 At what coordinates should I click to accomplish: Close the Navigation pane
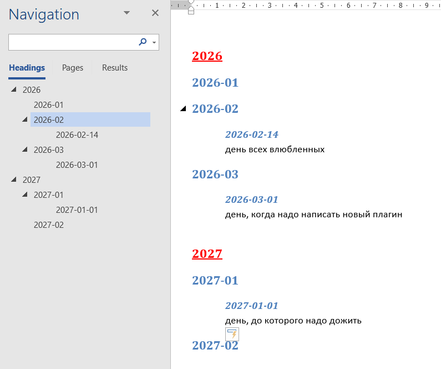(x=155, y=13)
